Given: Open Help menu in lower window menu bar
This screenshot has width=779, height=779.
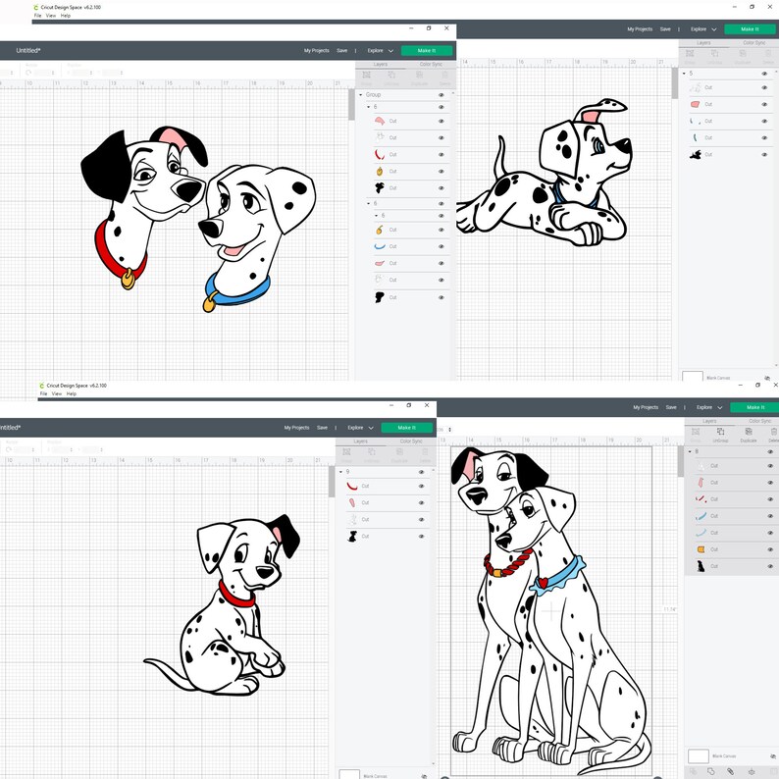Looking at the screenshot, I should 72,394.
